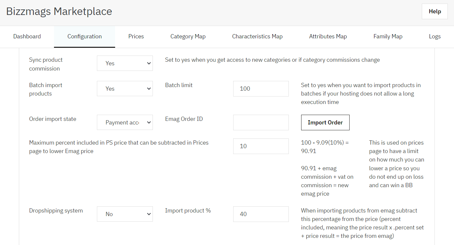The height and width of the screenshot is (245, 454).
Task: Click the Import Order button
Action: tap(325, 122)
